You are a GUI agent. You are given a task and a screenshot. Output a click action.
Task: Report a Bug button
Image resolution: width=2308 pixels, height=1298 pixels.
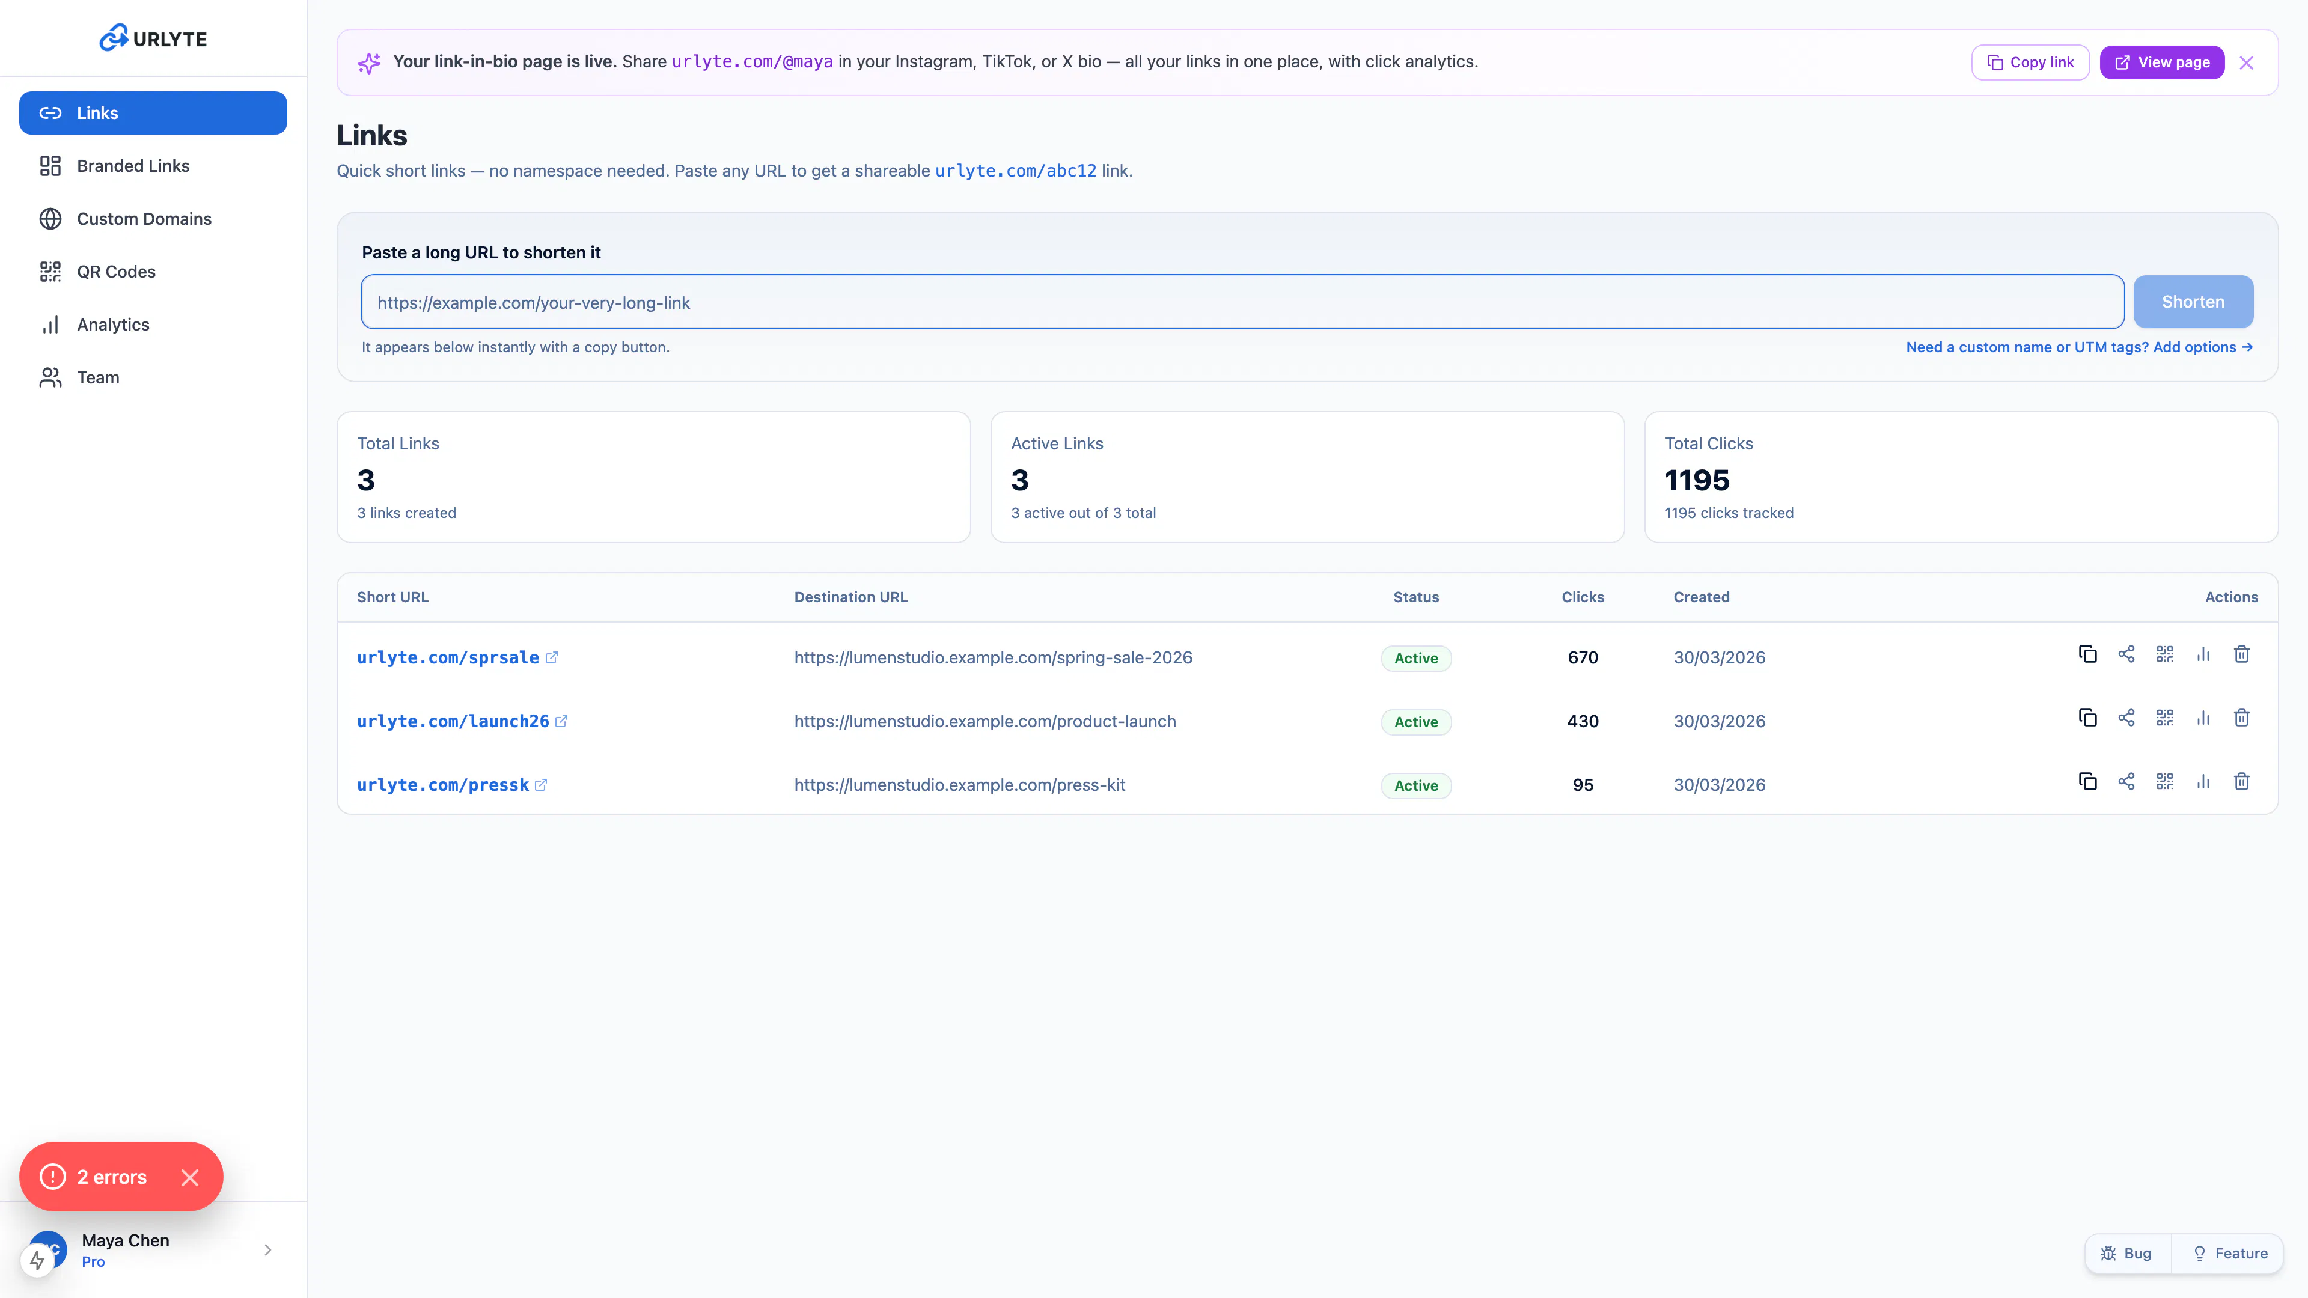coord(2127,1253)
